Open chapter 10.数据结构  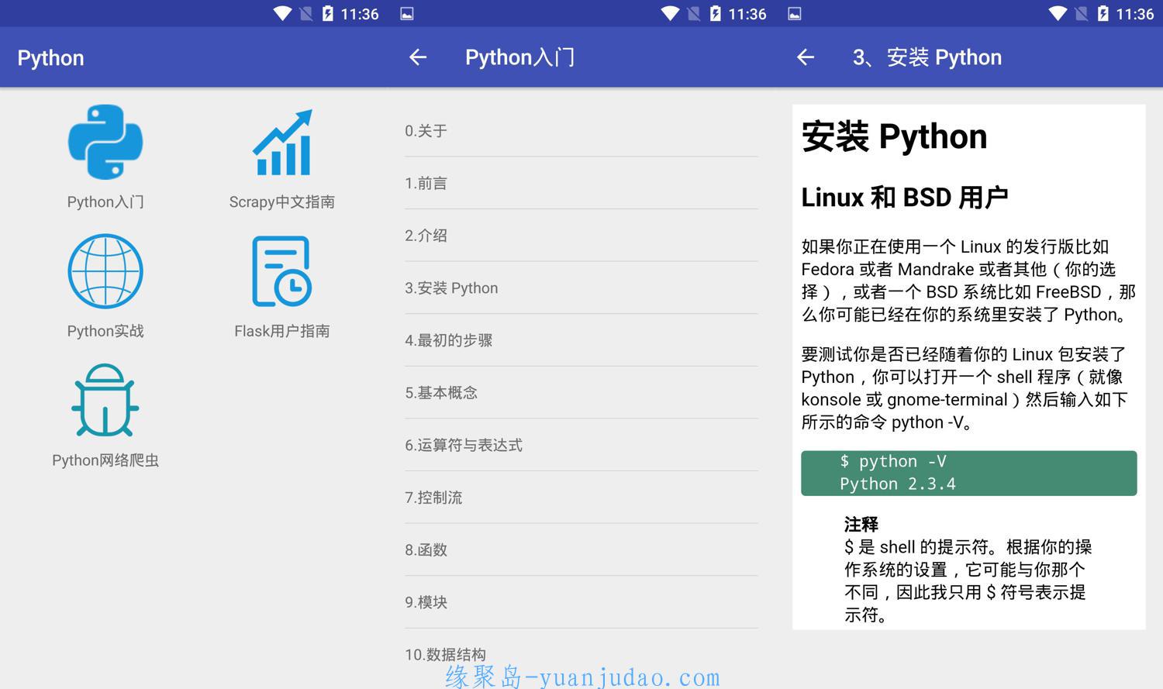point(581,655)
